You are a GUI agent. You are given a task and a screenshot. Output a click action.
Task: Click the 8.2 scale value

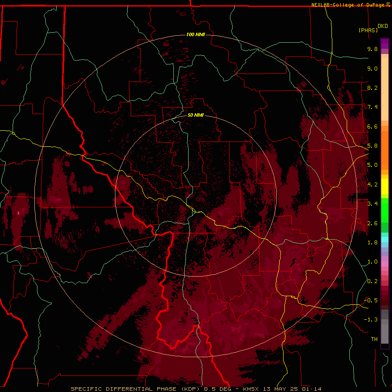point(372,88)
